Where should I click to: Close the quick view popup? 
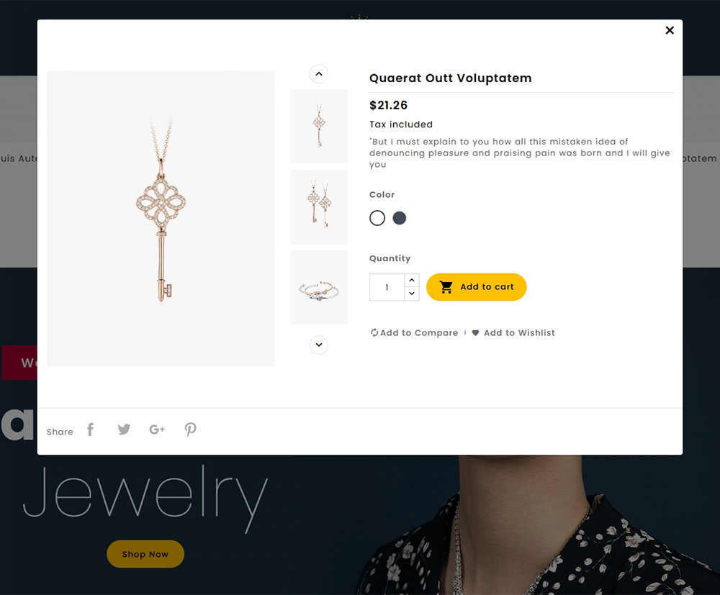point(670,30)
